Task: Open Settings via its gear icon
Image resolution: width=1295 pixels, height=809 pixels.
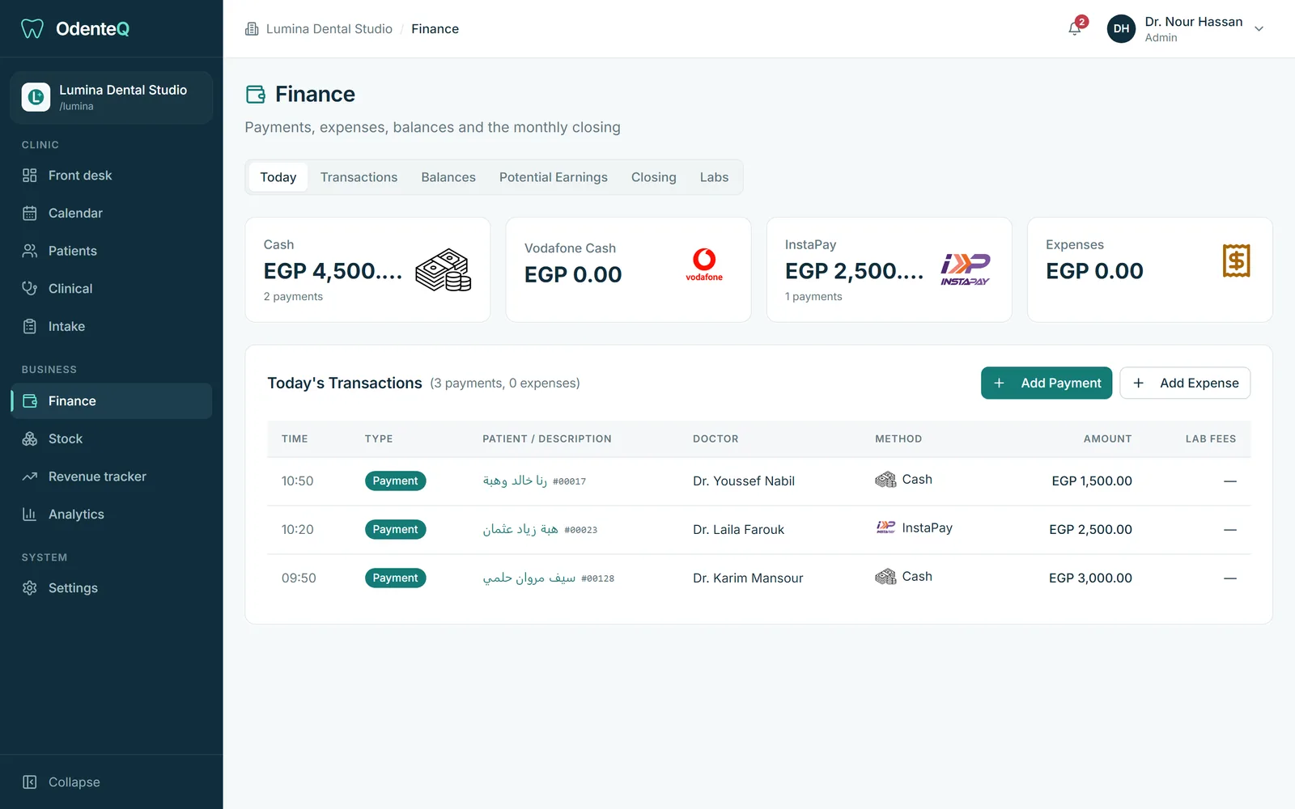Action: click(x=30, y=588)
